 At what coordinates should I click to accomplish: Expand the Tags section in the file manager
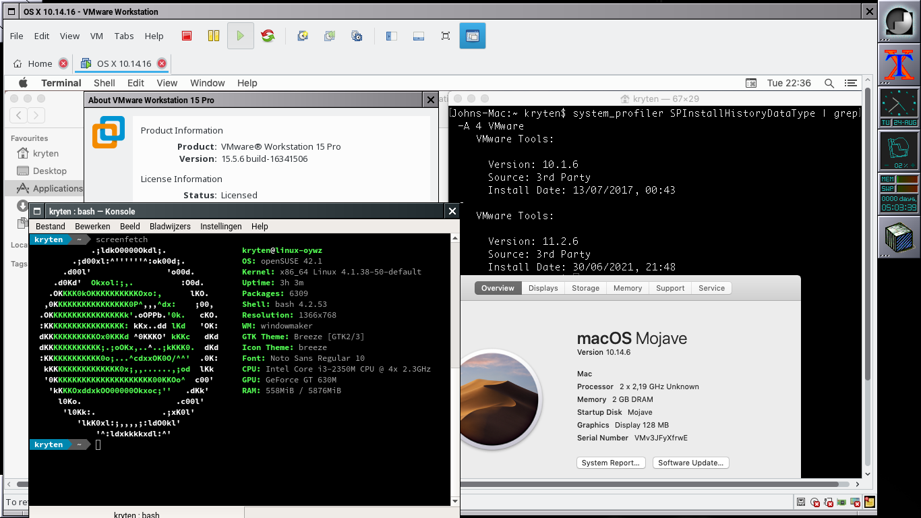pyautogui.click(x=20, y=264)
